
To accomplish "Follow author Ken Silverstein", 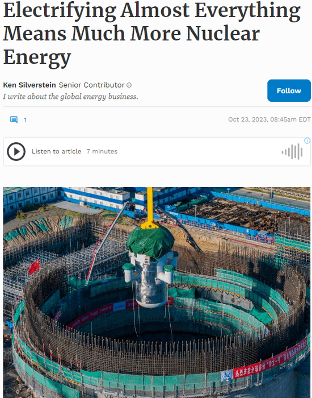I will pos(289,90).
